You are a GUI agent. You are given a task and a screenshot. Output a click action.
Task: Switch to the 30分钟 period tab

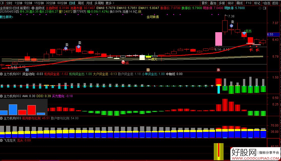(x=51, y=3)
